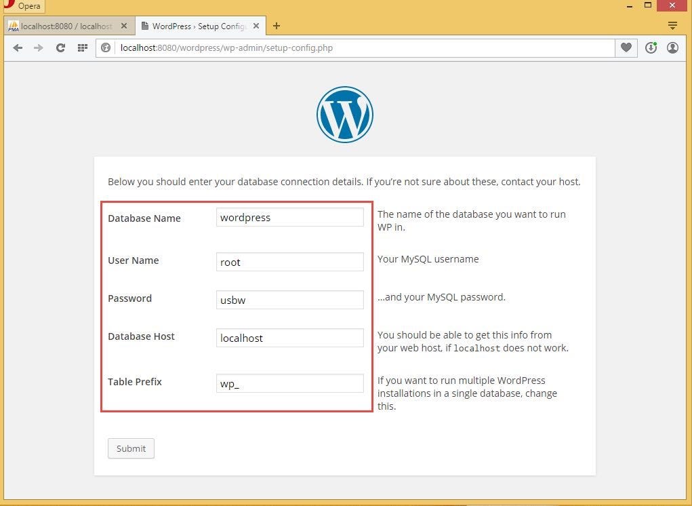
Task: Open the Speed Dial grid icon
Action: [x=83, y=47]
